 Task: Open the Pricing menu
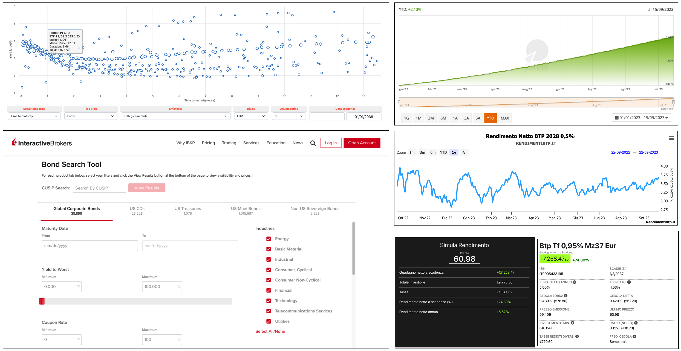coord(208,143)
